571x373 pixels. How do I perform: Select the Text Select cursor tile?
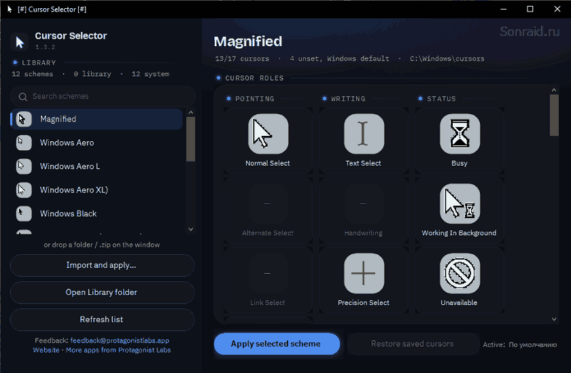(364, 141)
